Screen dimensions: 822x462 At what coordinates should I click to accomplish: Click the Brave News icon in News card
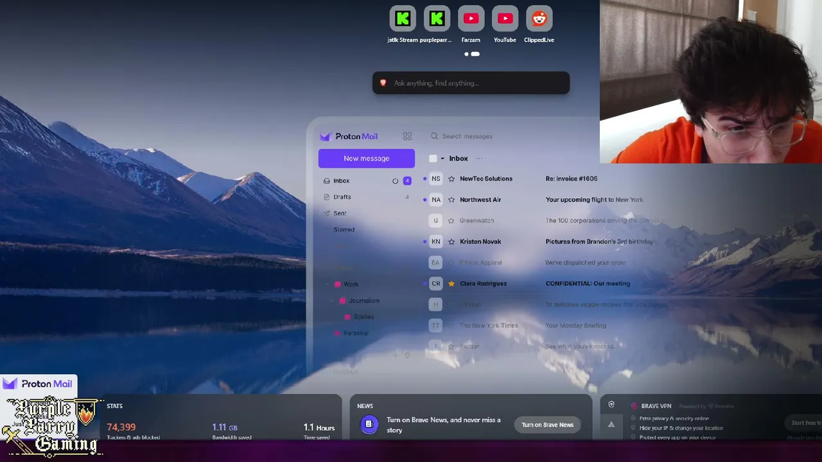pyautogui.click(x=369, y=424)
